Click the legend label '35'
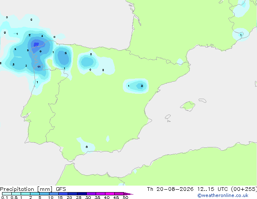 click(97, 197)
